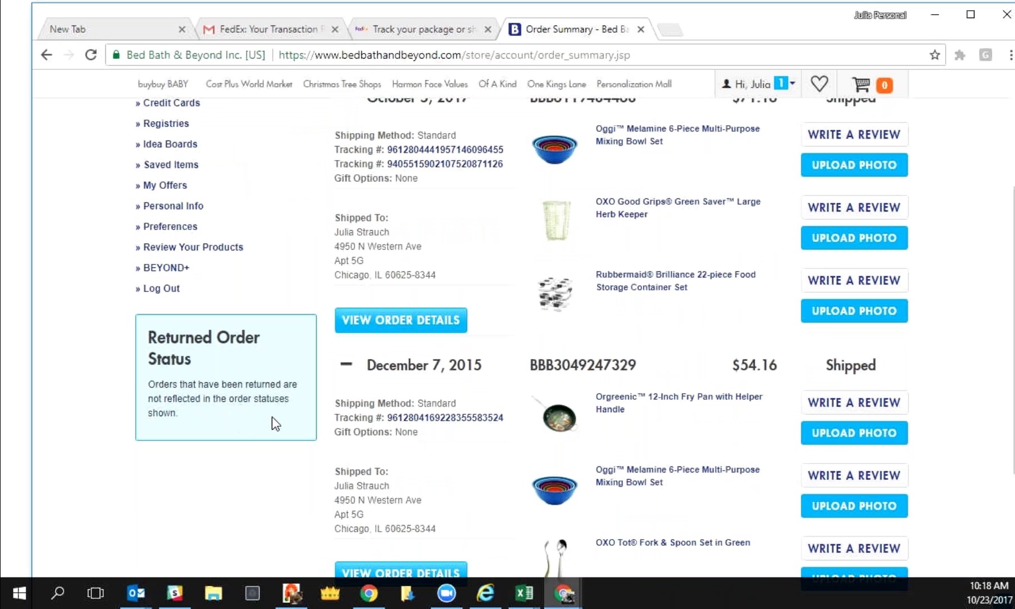Collapse the December 7, 2015 order

point(346,365)
